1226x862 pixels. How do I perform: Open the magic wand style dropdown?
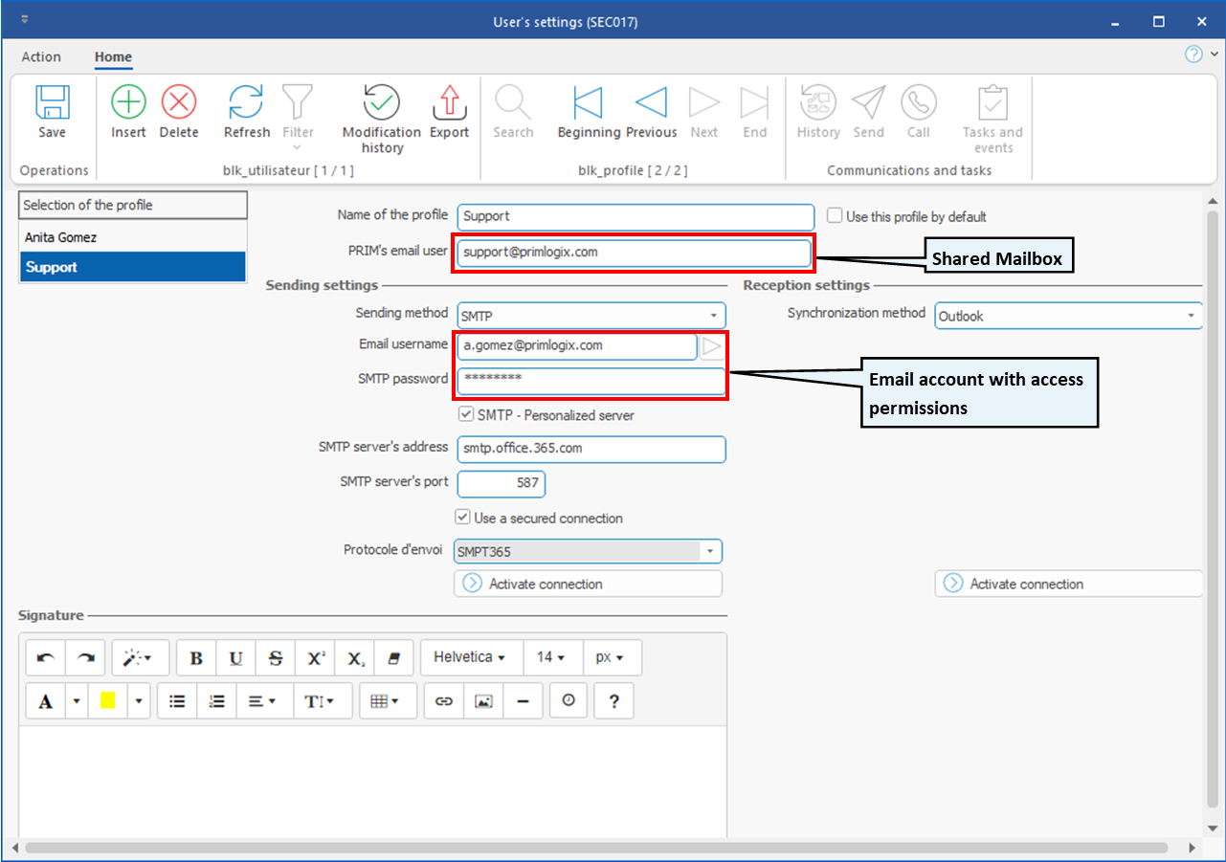tap(140, 658)
